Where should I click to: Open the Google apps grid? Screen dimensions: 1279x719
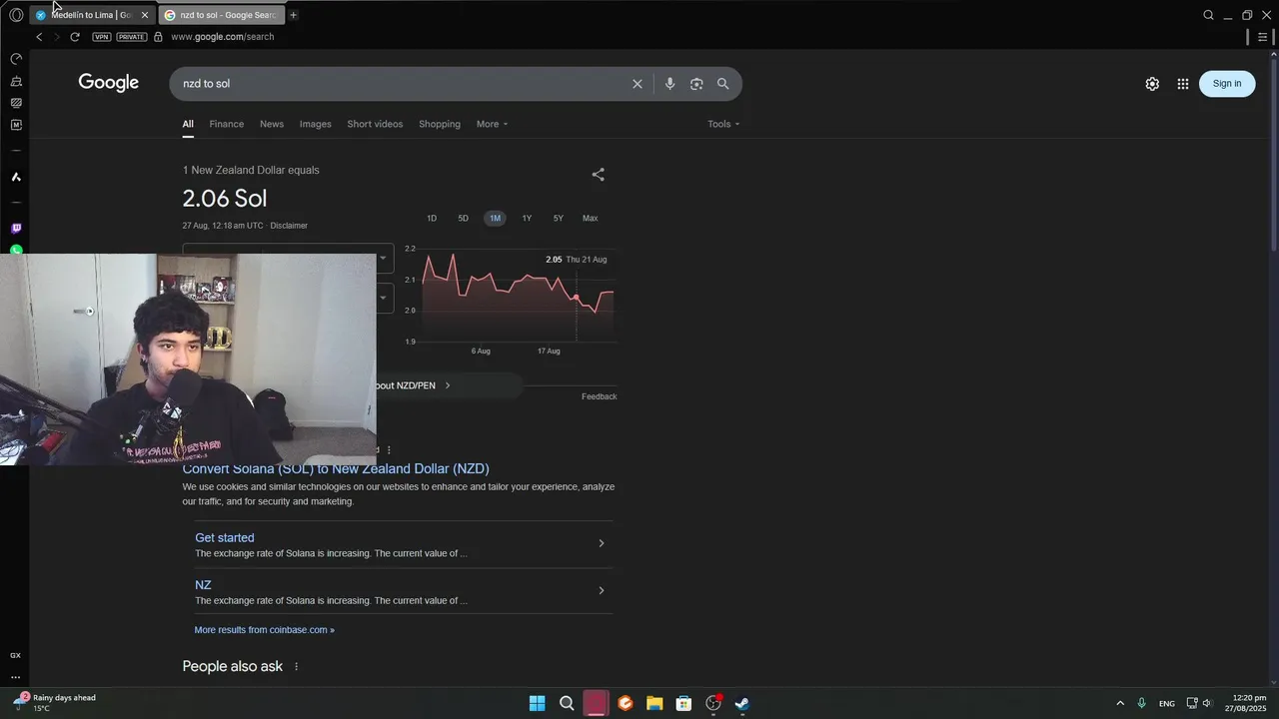point(1183,84)
